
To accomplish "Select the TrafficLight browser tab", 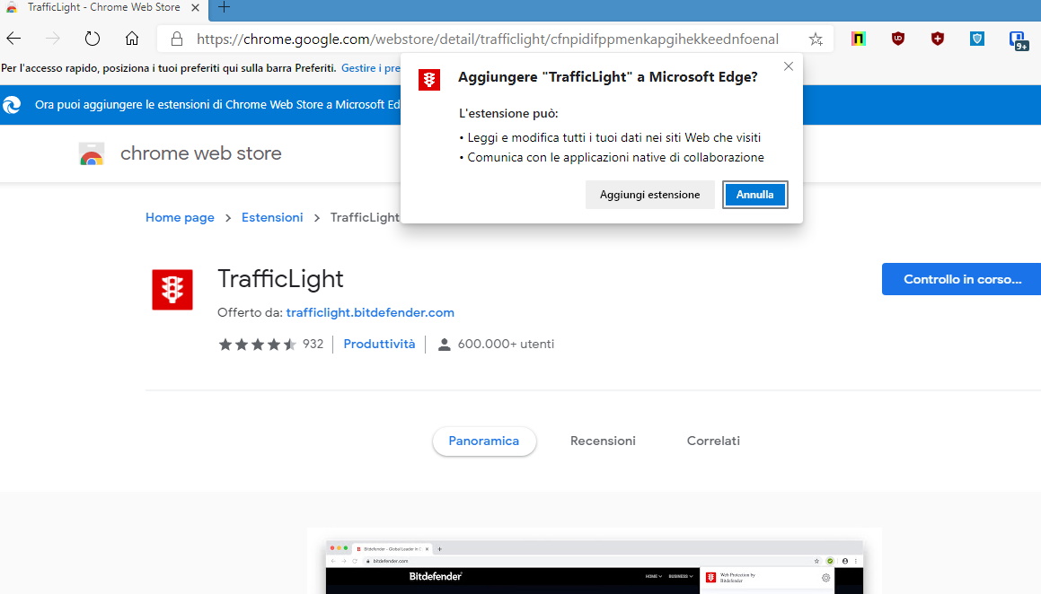I will point(103,8).
